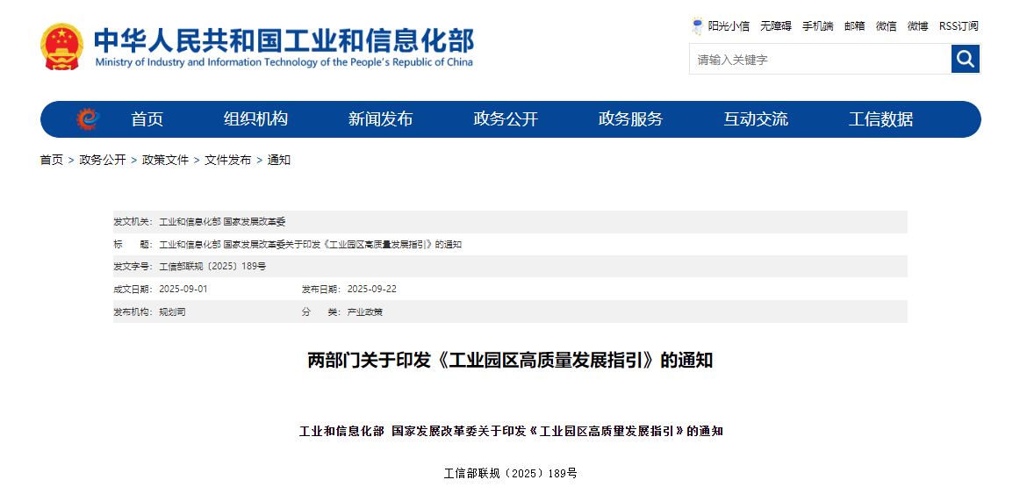Click 政策文件 in the breadcrumb trail
Screen dimensions: 1027x487
click(165, 160)
